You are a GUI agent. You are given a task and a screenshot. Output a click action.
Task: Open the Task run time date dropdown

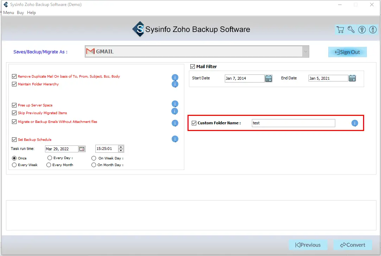[82, 149]
